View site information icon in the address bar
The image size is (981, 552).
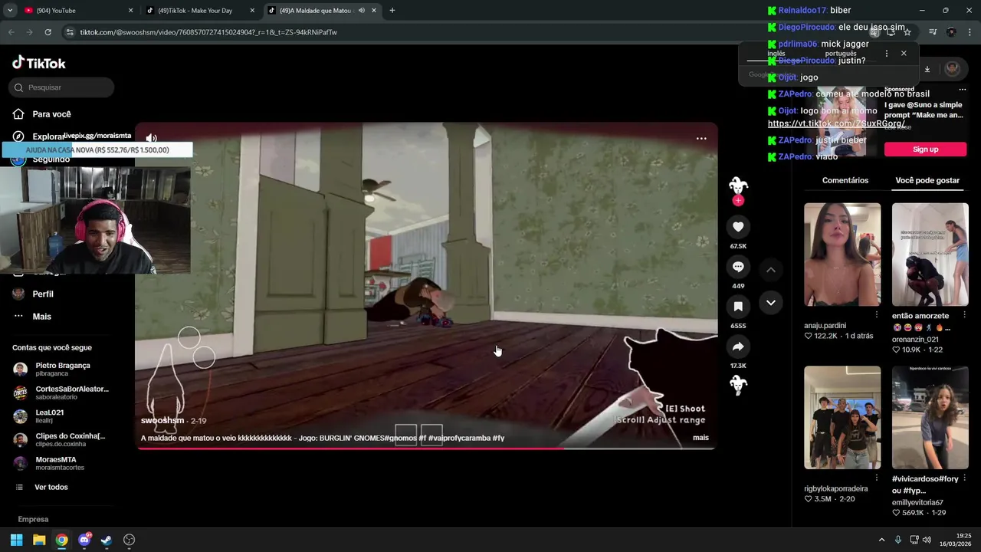tap(70, 32)
